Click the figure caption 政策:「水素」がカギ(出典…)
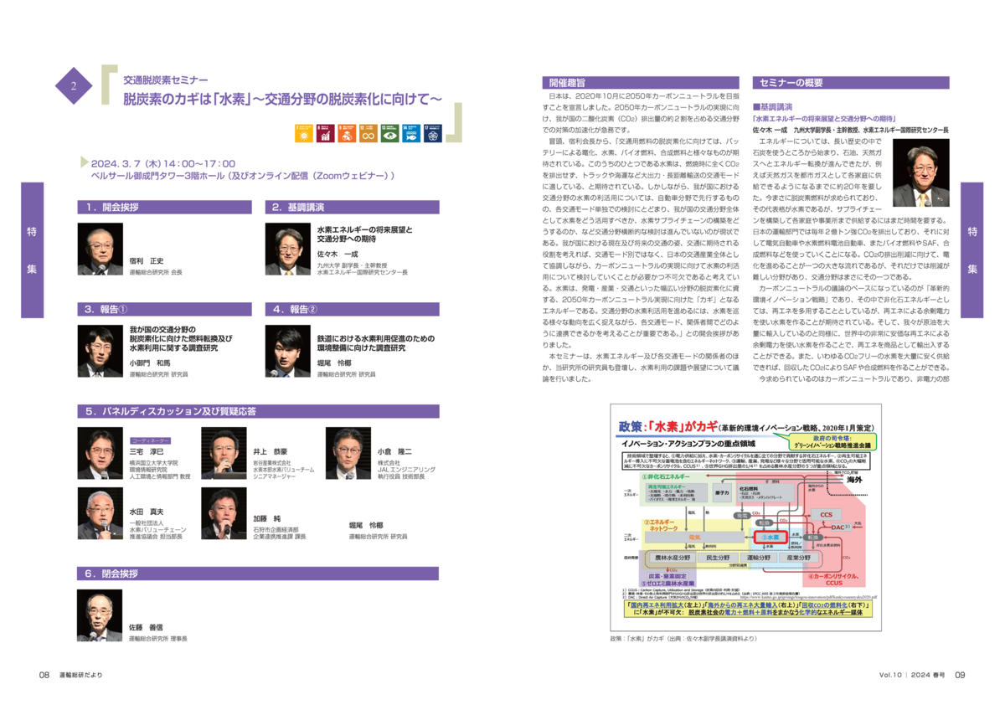 [x=684, y=639]
